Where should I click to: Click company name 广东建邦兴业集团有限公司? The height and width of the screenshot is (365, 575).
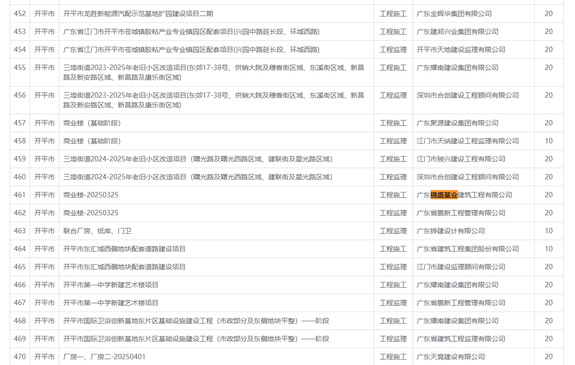tap(457, 32)
